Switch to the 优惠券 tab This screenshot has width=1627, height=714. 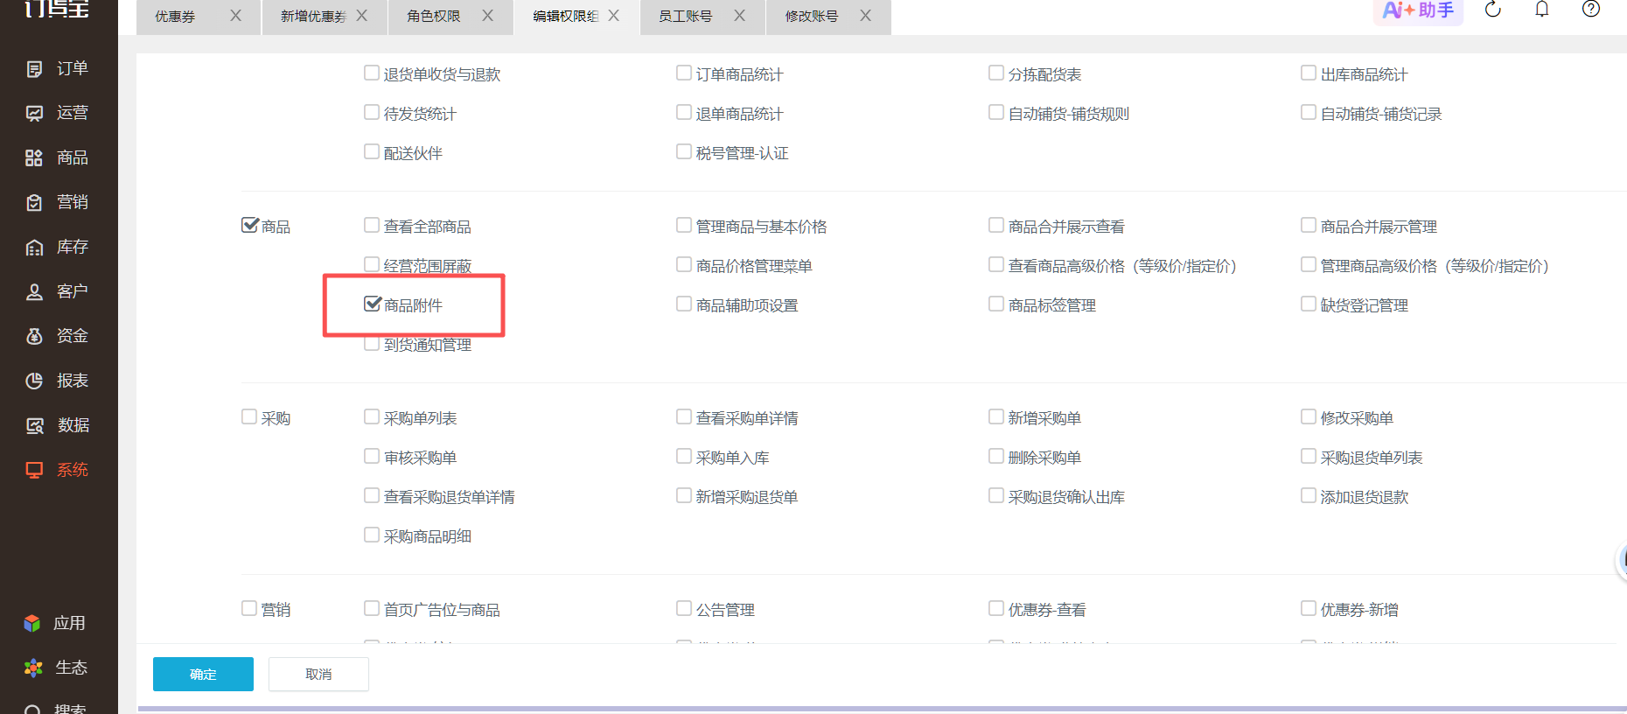coord(175,17)
